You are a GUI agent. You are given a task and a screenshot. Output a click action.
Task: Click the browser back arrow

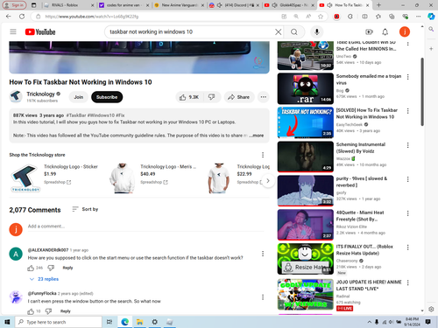pos(9,17)
